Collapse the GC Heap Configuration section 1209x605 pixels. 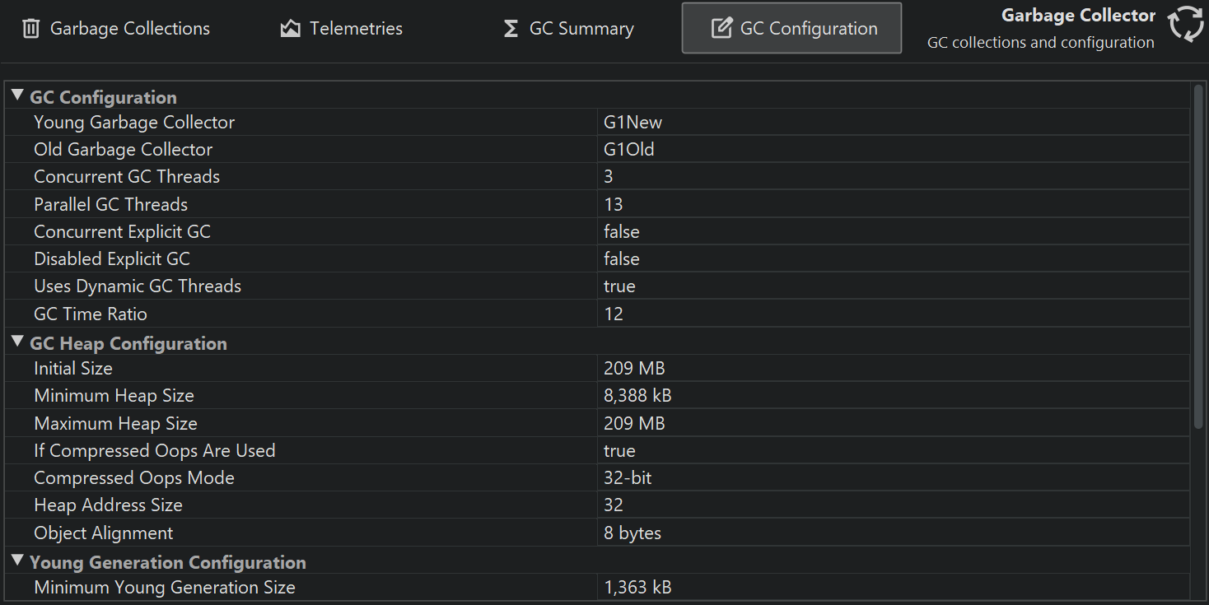pos(17,342)
